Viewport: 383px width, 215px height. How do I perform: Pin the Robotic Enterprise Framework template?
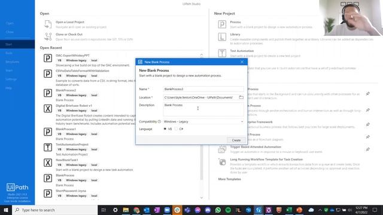pos(367,125)
